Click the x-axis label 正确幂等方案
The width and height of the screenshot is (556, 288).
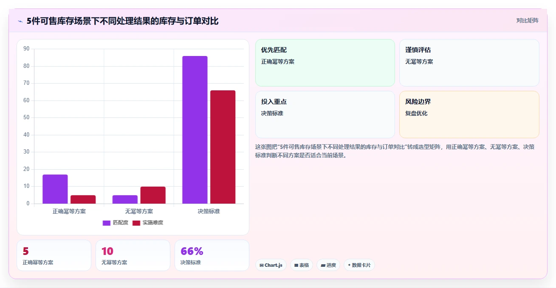pos(69,211)
